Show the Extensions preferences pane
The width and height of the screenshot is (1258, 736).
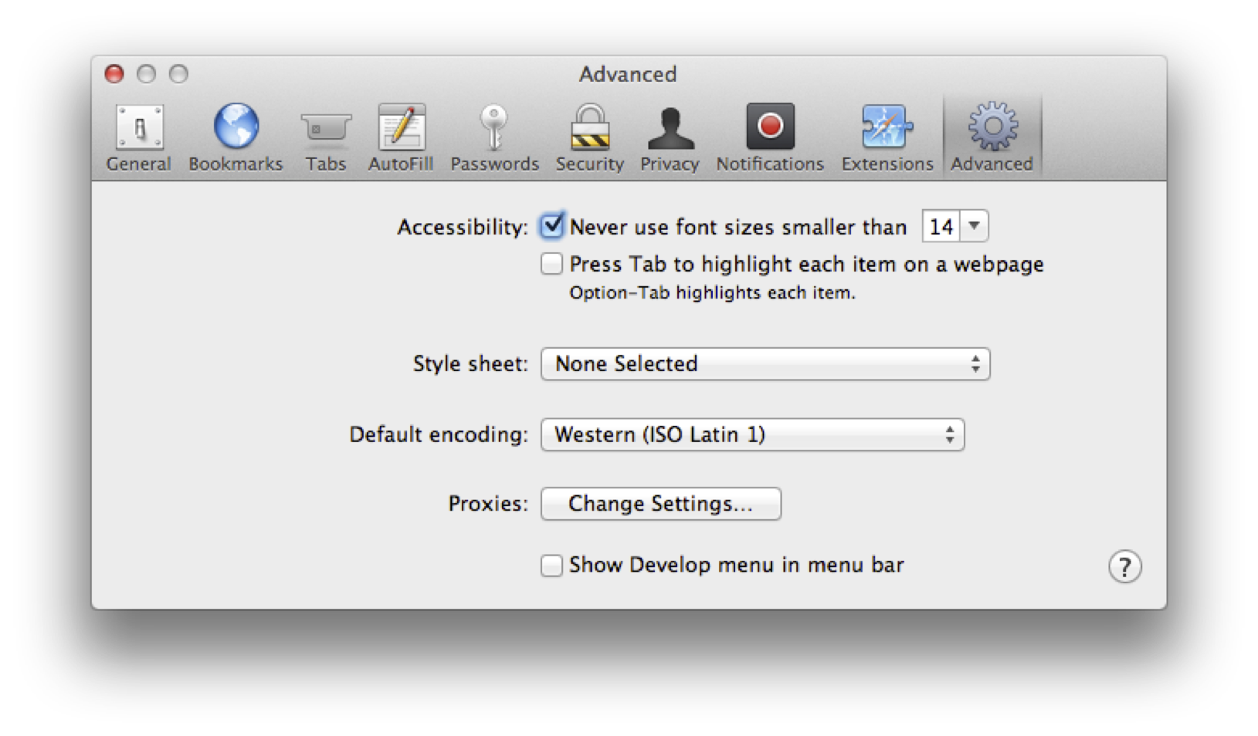coord(887,138)
